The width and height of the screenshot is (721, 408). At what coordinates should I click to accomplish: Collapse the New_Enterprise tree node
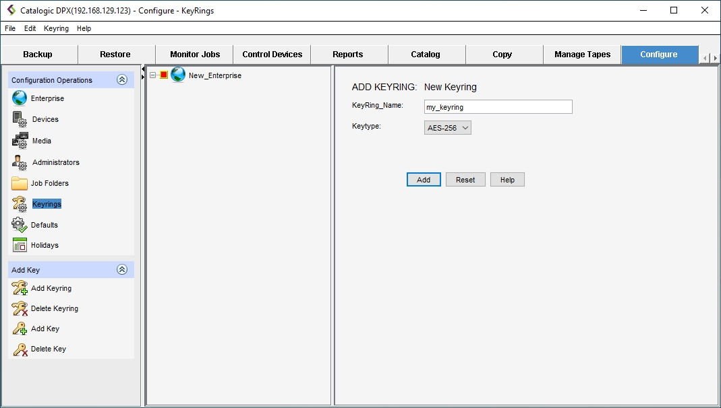click(153, 75)
